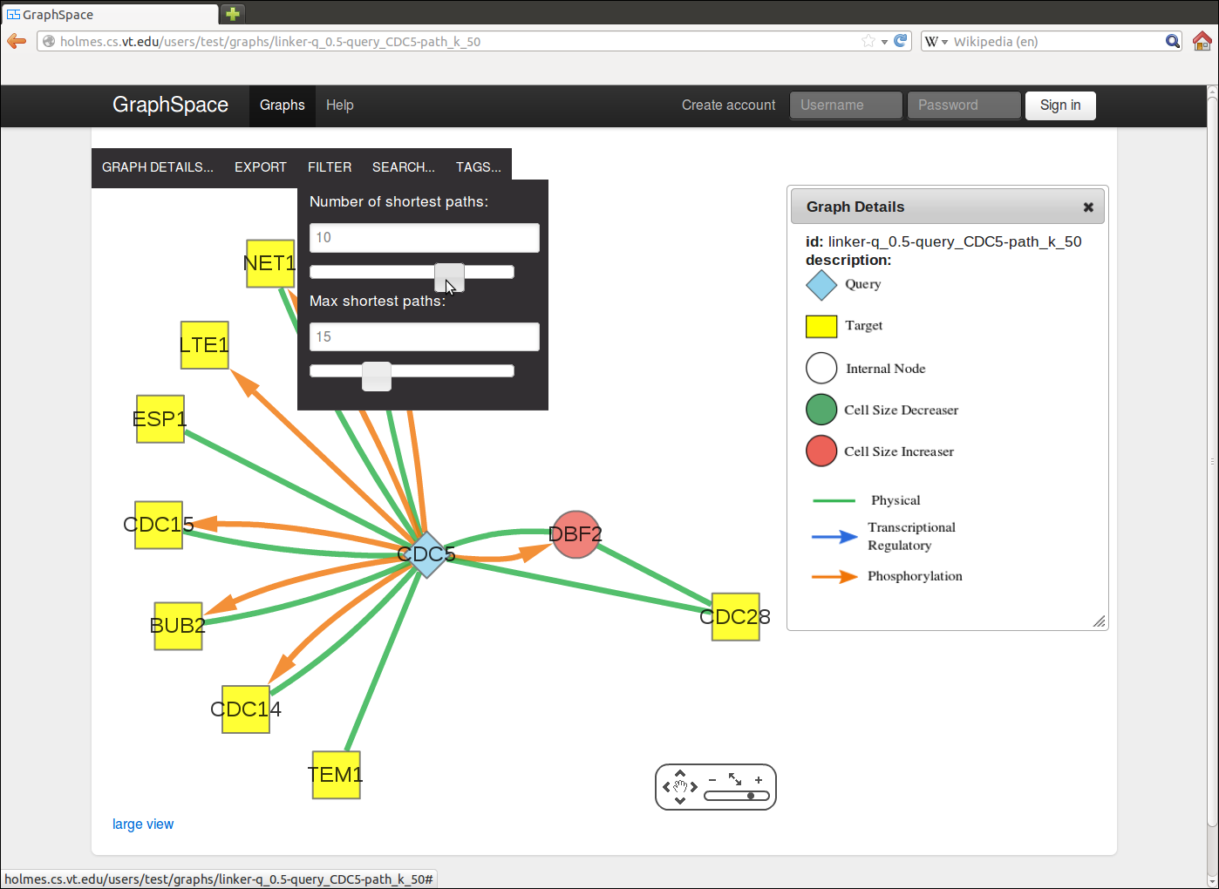Click the 'Physical' legend label
The image size is (1219, 889).
click(x=896, y=500)
